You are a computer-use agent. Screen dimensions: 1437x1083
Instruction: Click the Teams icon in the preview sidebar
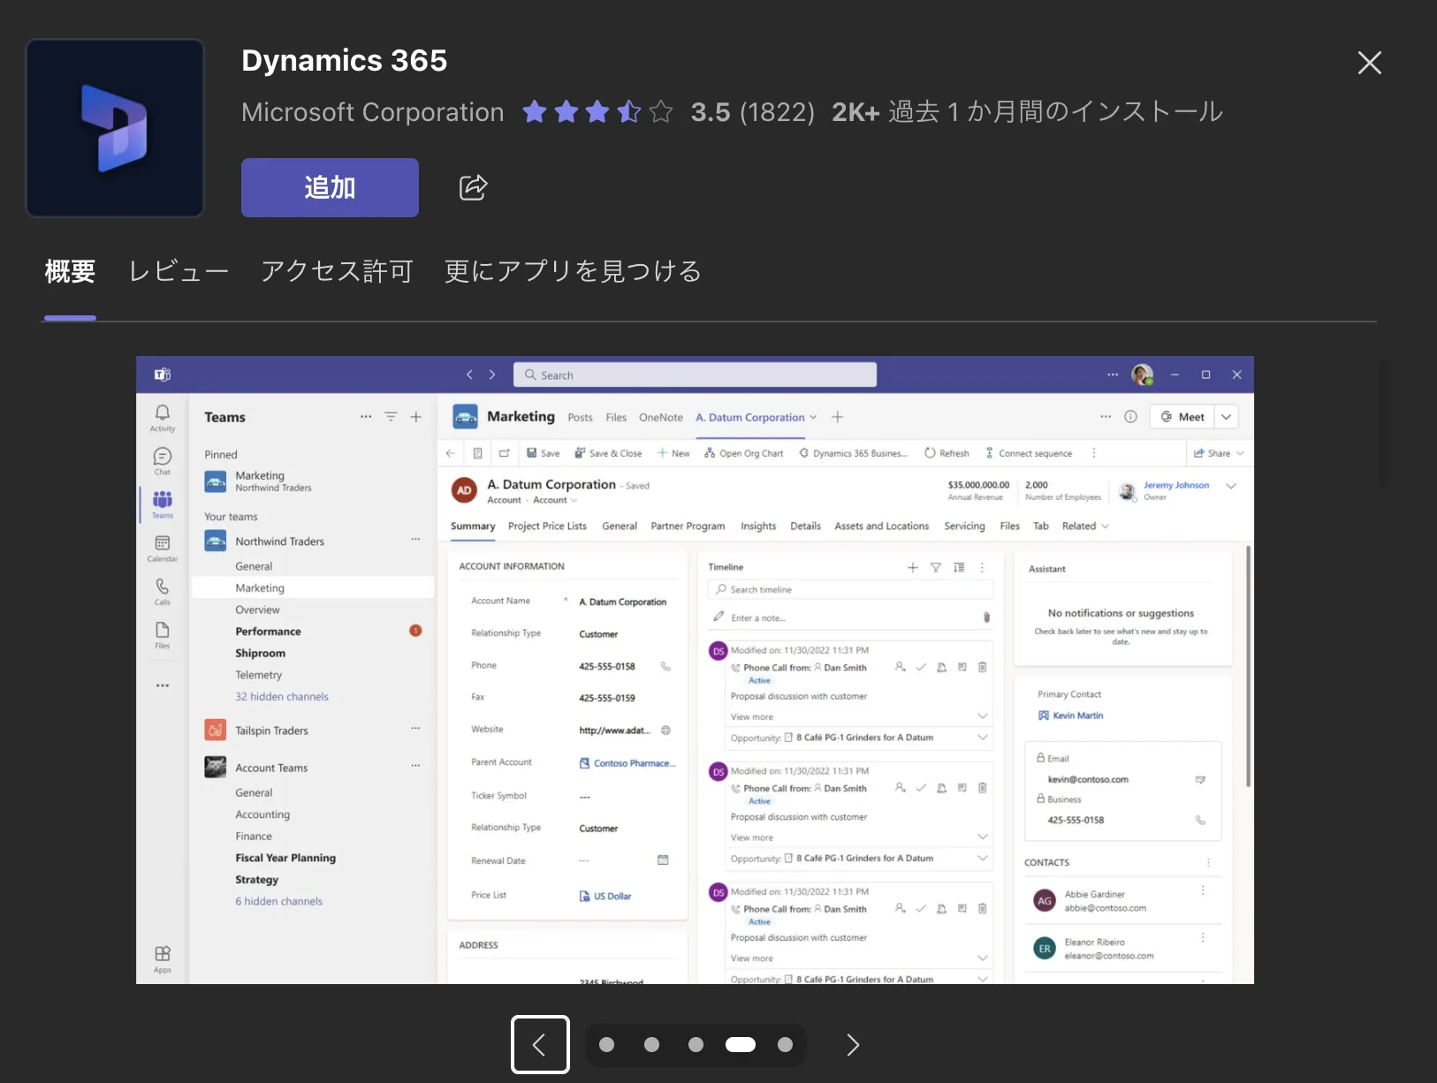pos(163,499)
